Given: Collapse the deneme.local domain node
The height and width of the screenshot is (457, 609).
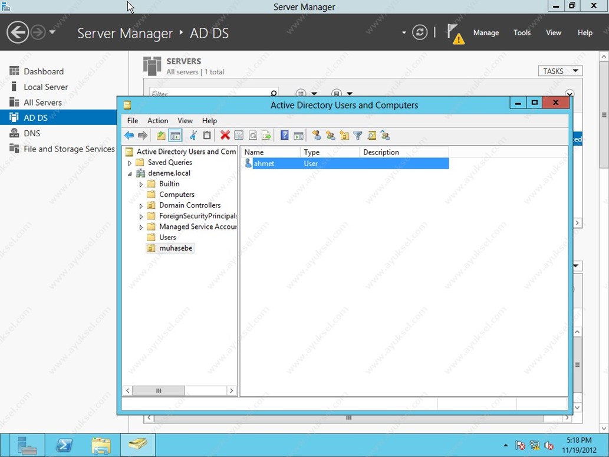Looking at the screenshot, I should coord(130,173).
